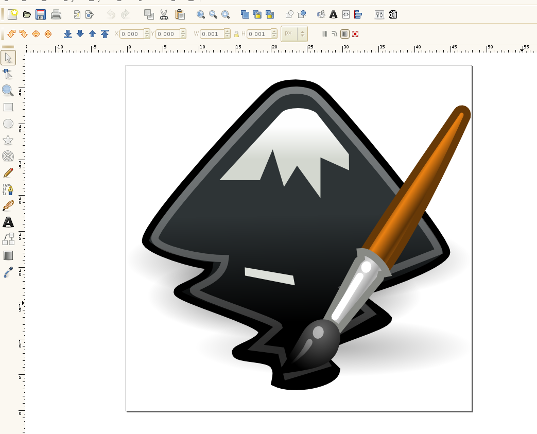The width and height of the screenshot is (537, 434).
Task: Rotate selection 90° counter-clockwise
Action: coord(11,33)
